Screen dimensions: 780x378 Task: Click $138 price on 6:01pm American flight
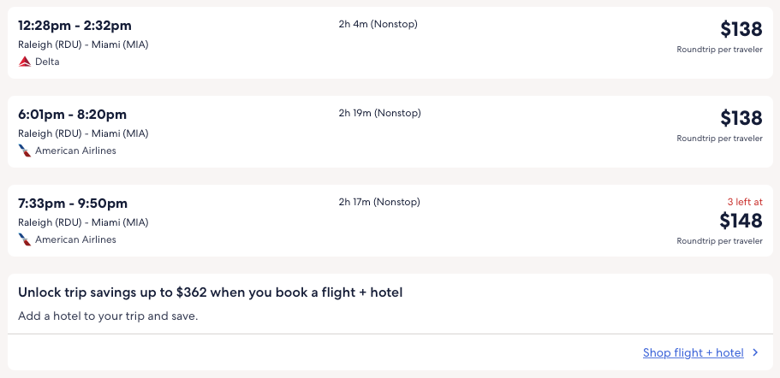(741, 118)
